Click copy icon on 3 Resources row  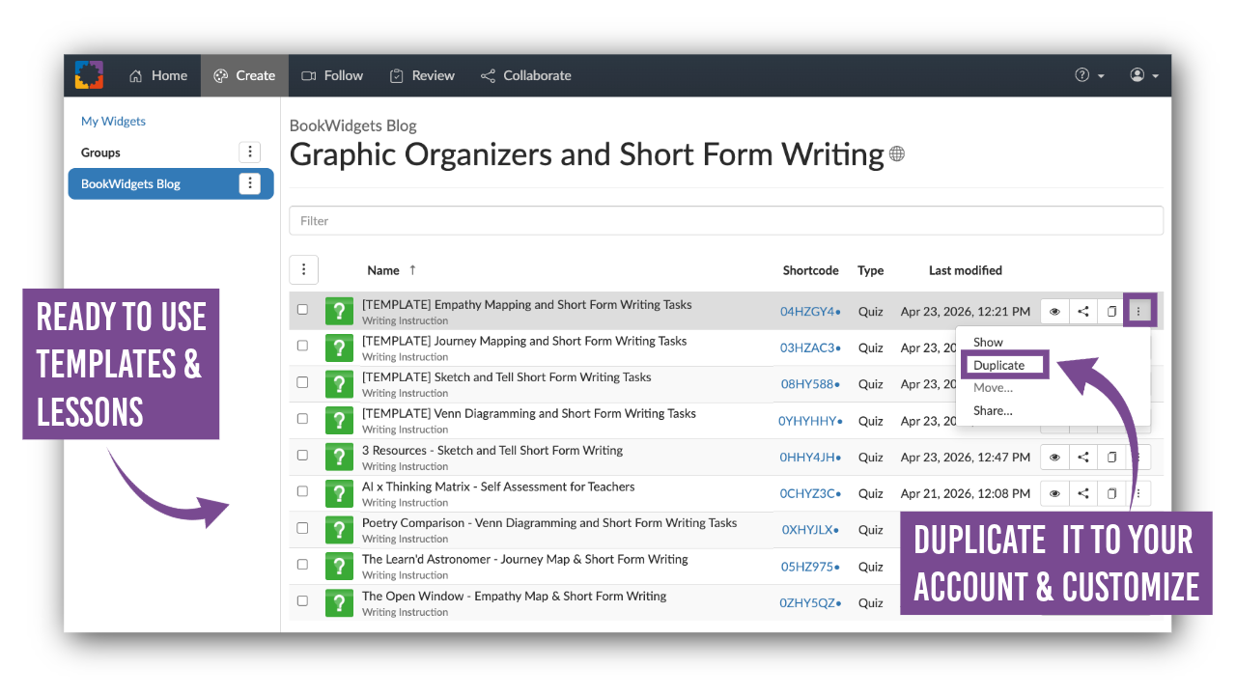(x=1111, y=458)
